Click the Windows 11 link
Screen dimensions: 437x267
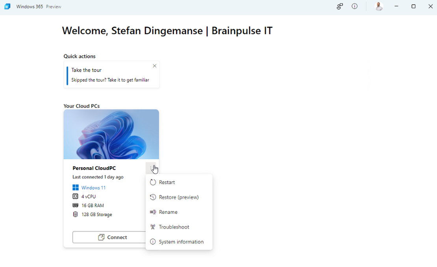click(x=93, y=188)
